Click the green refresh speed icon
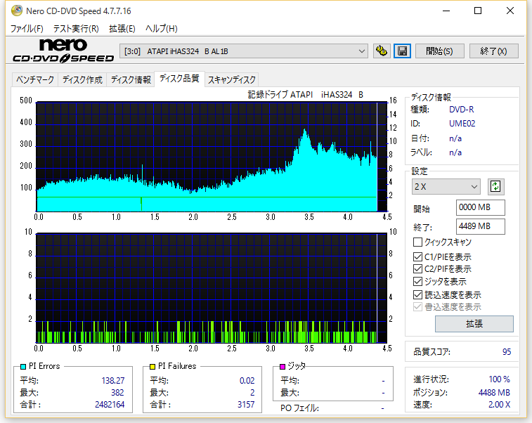 click(495, 187)
